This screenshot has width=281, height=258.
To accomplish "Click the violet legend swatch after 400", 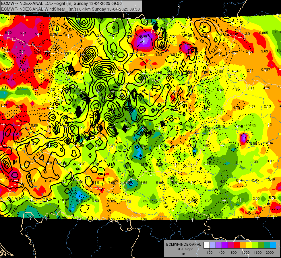I will (225, 245).
